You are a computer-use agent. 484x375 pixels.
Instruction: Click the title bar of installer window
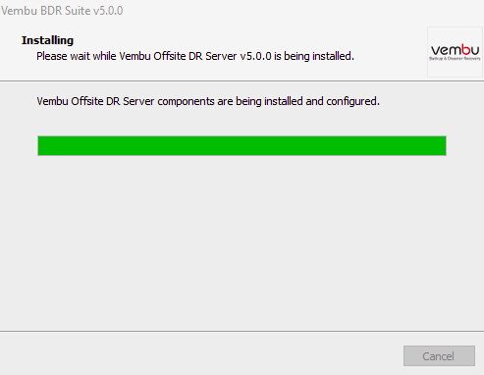pos(242,11)
